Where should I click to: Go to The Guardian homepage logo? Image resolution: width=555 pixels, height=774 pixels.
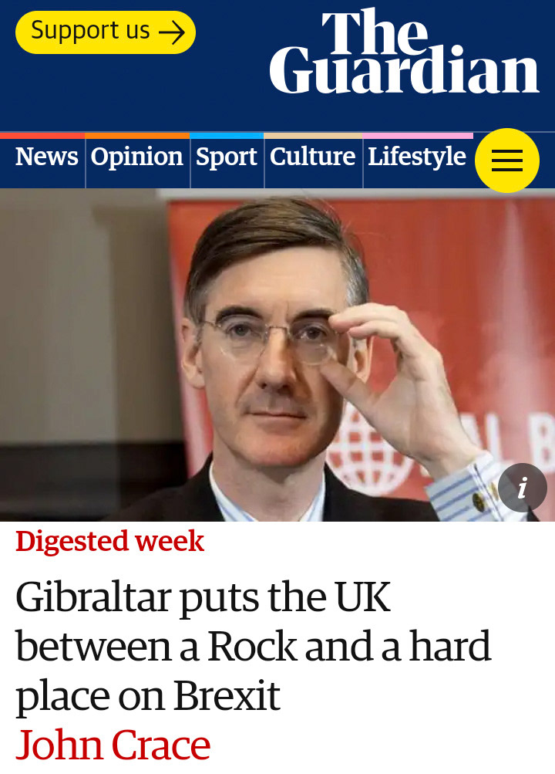point(404,52)
